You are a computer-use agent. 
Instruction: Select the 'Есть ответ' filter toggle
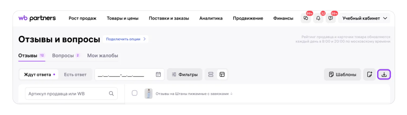(75, 75)
